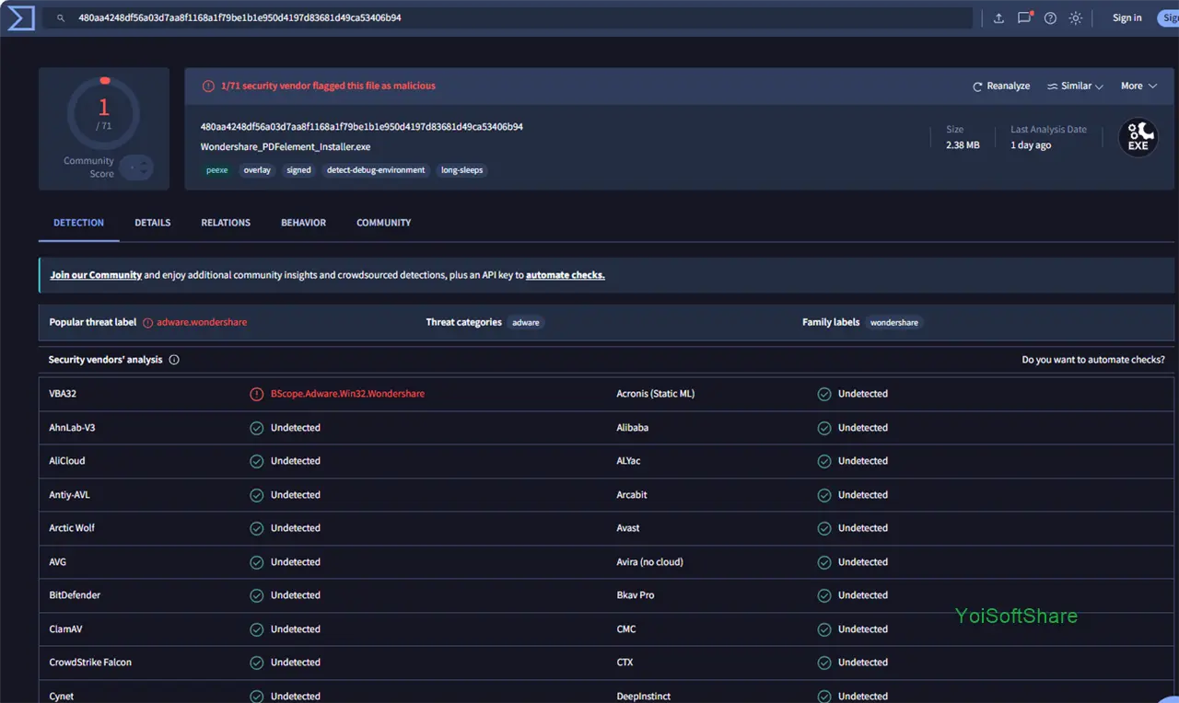Screen dimensions: 1179x703
Task: Click the ClamAV undetected checkmark icon
Action: coord(257,629)
